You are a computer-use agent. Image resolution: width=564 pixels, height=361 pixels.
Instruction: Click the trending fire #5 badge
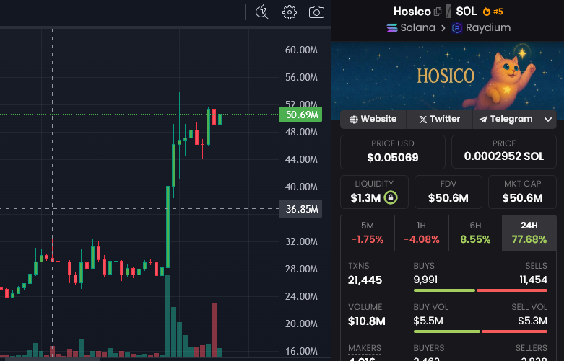pos(493,12)
